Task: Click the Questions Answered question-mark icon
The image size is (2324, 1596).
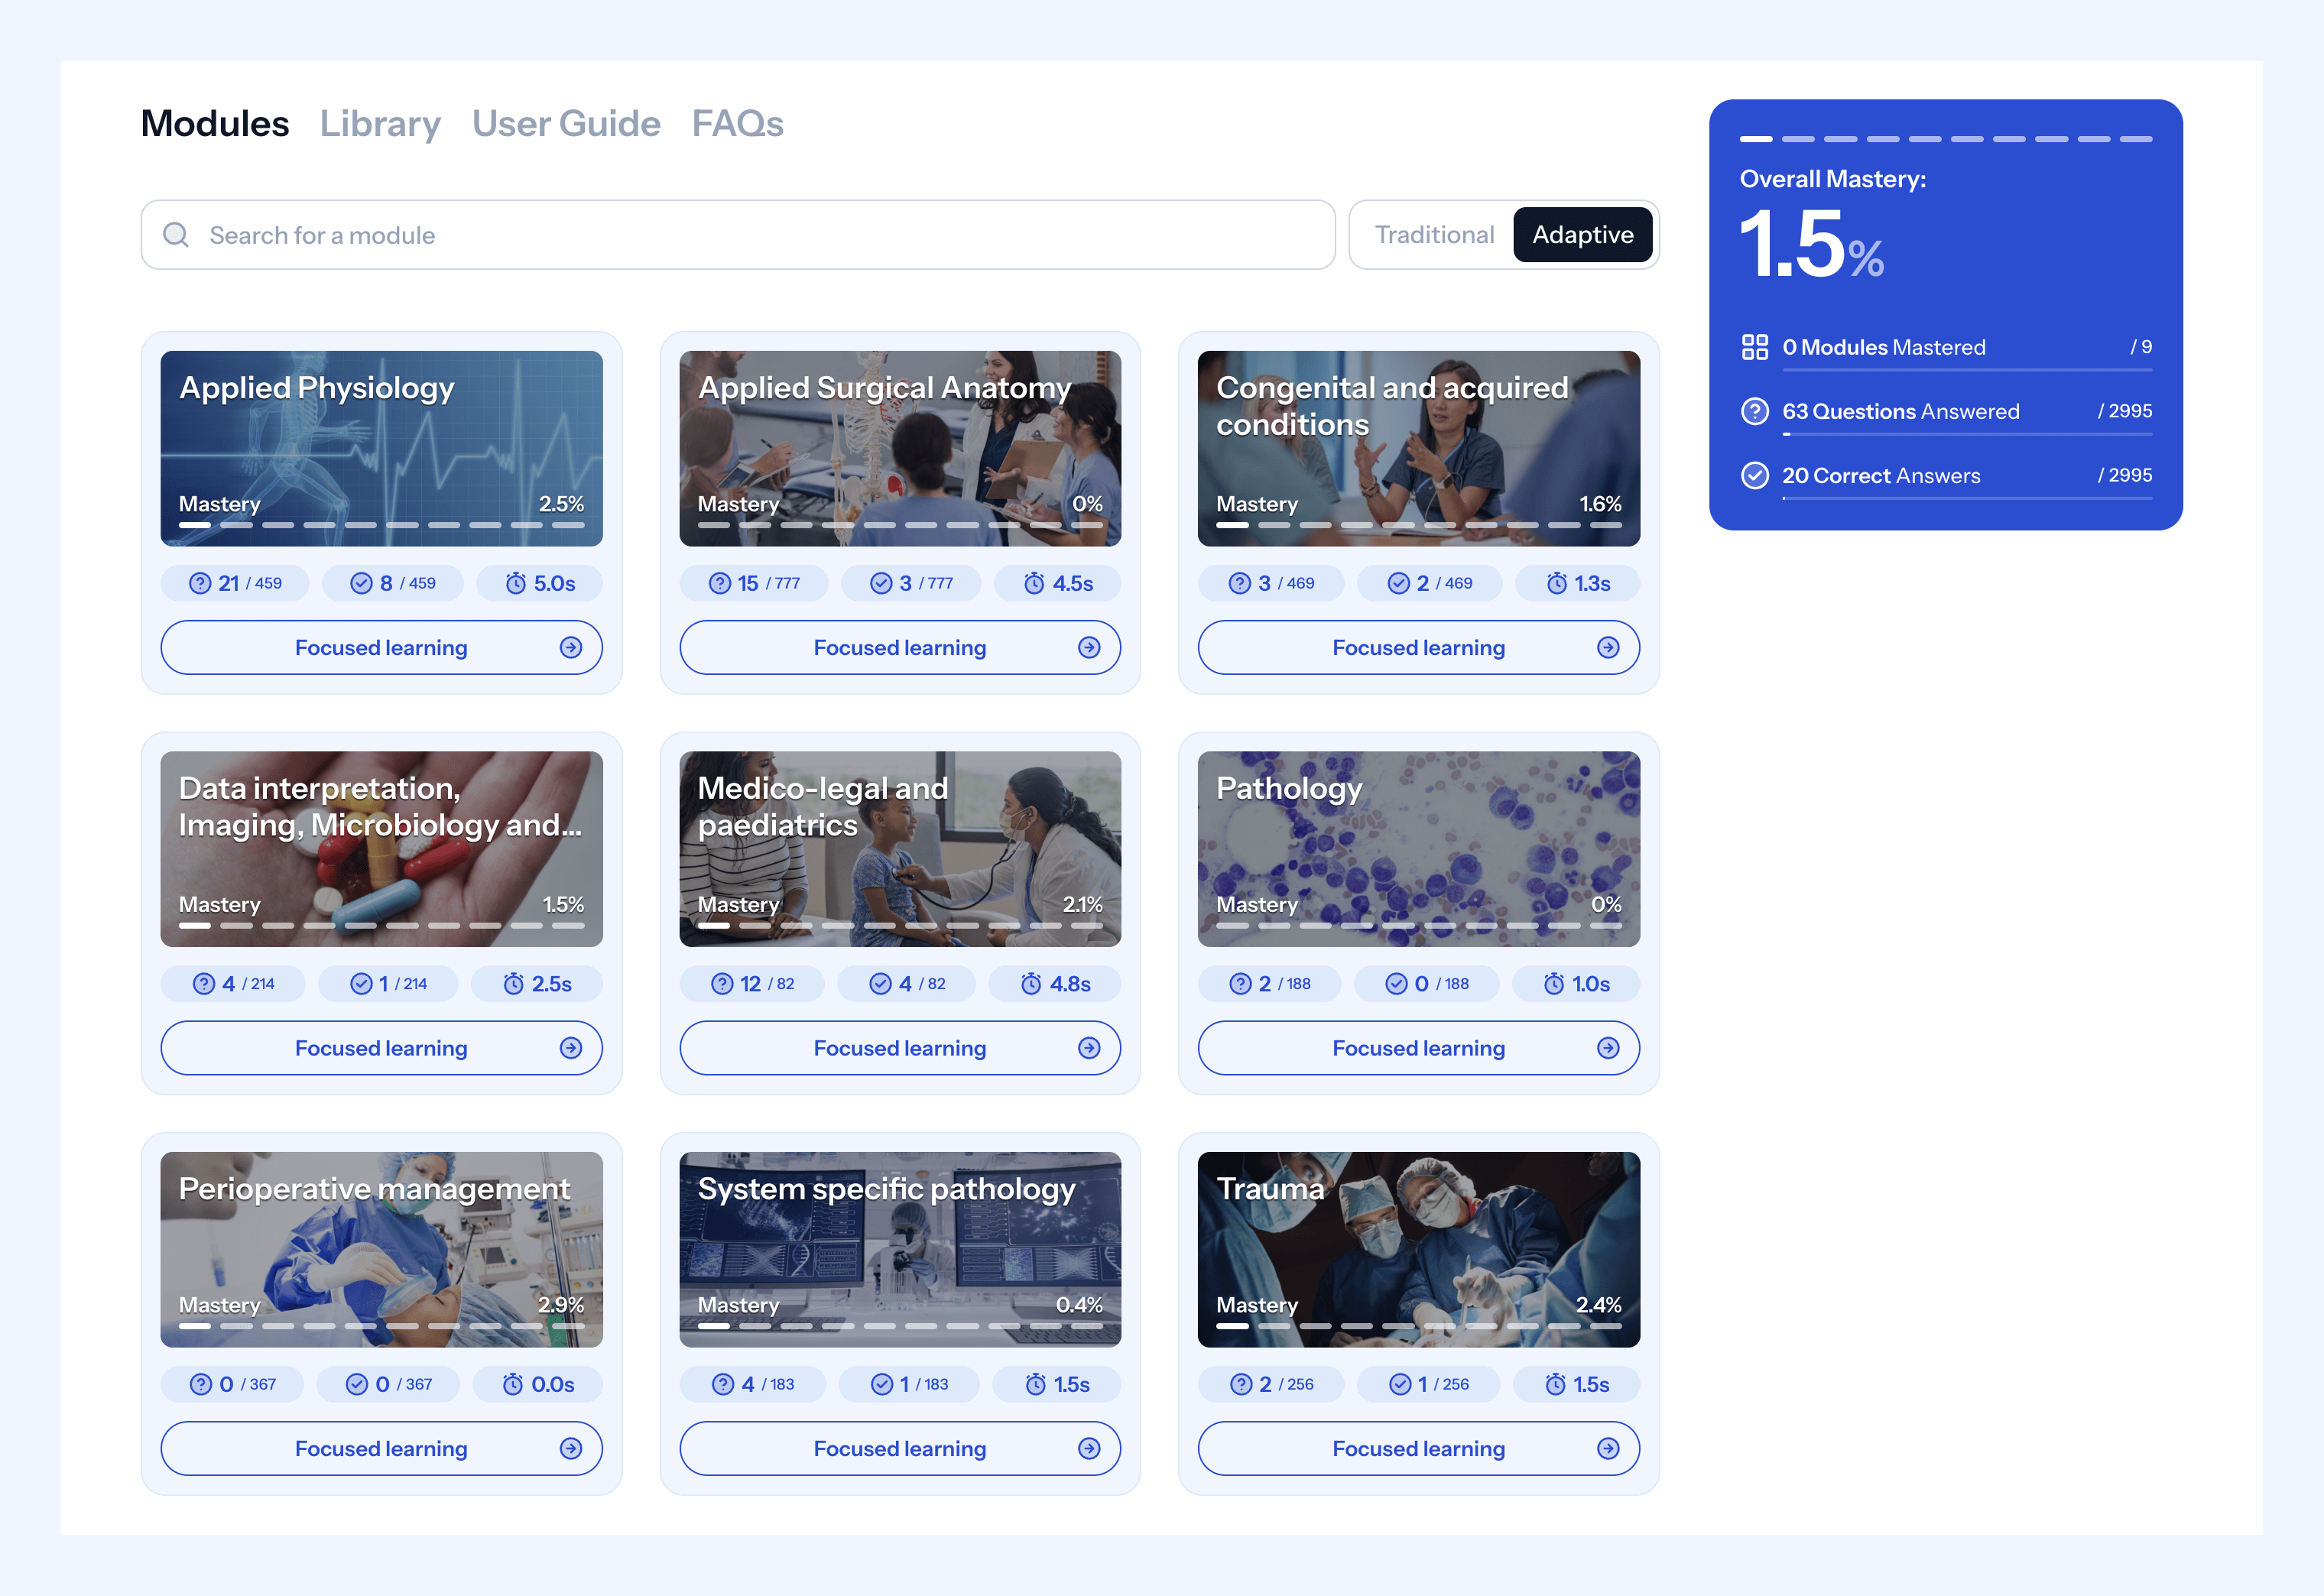Action: pos(1755,411)
